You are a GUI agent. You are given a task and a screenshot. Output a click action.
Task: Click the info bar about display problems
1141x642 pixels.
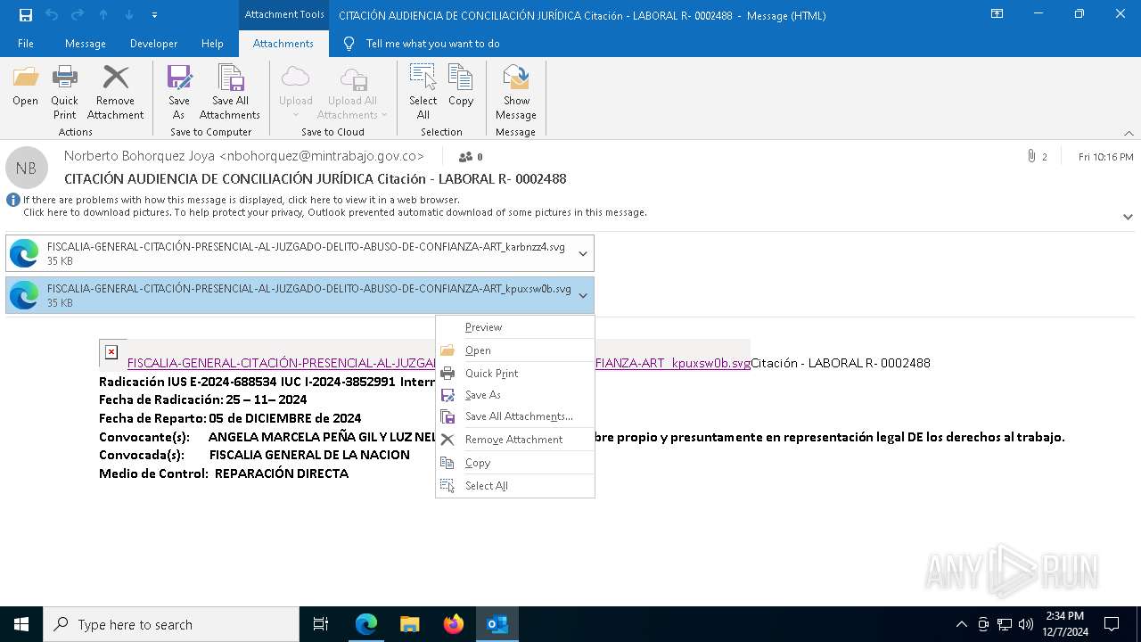[242, 200]
